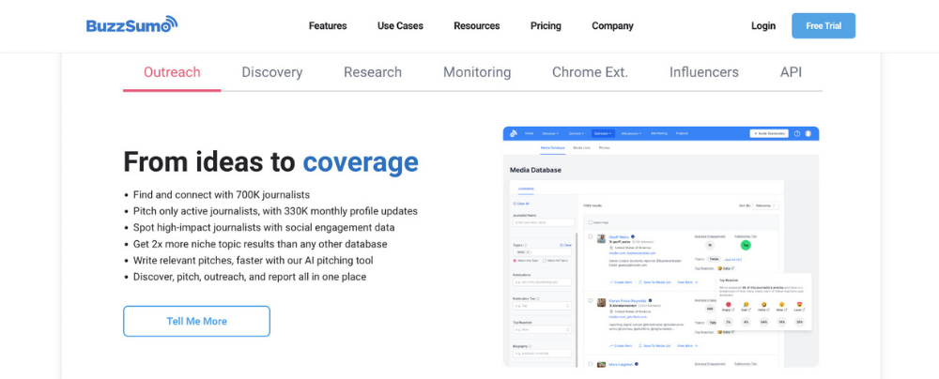
Task: Select the Match Any Topic radio button
Action: click(515, 261)
